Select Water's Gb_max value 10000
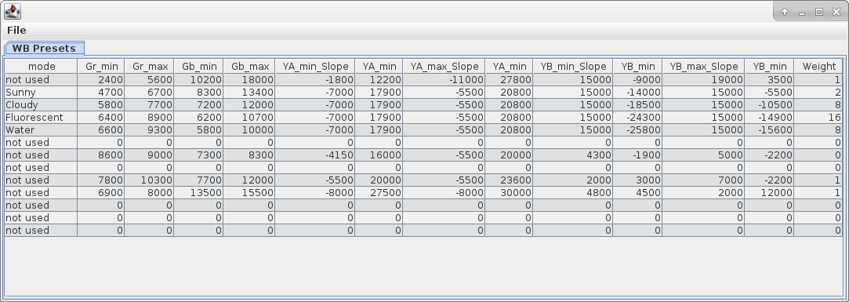The width and height of the screenshot is (849, 302). [x=249, y=130]
